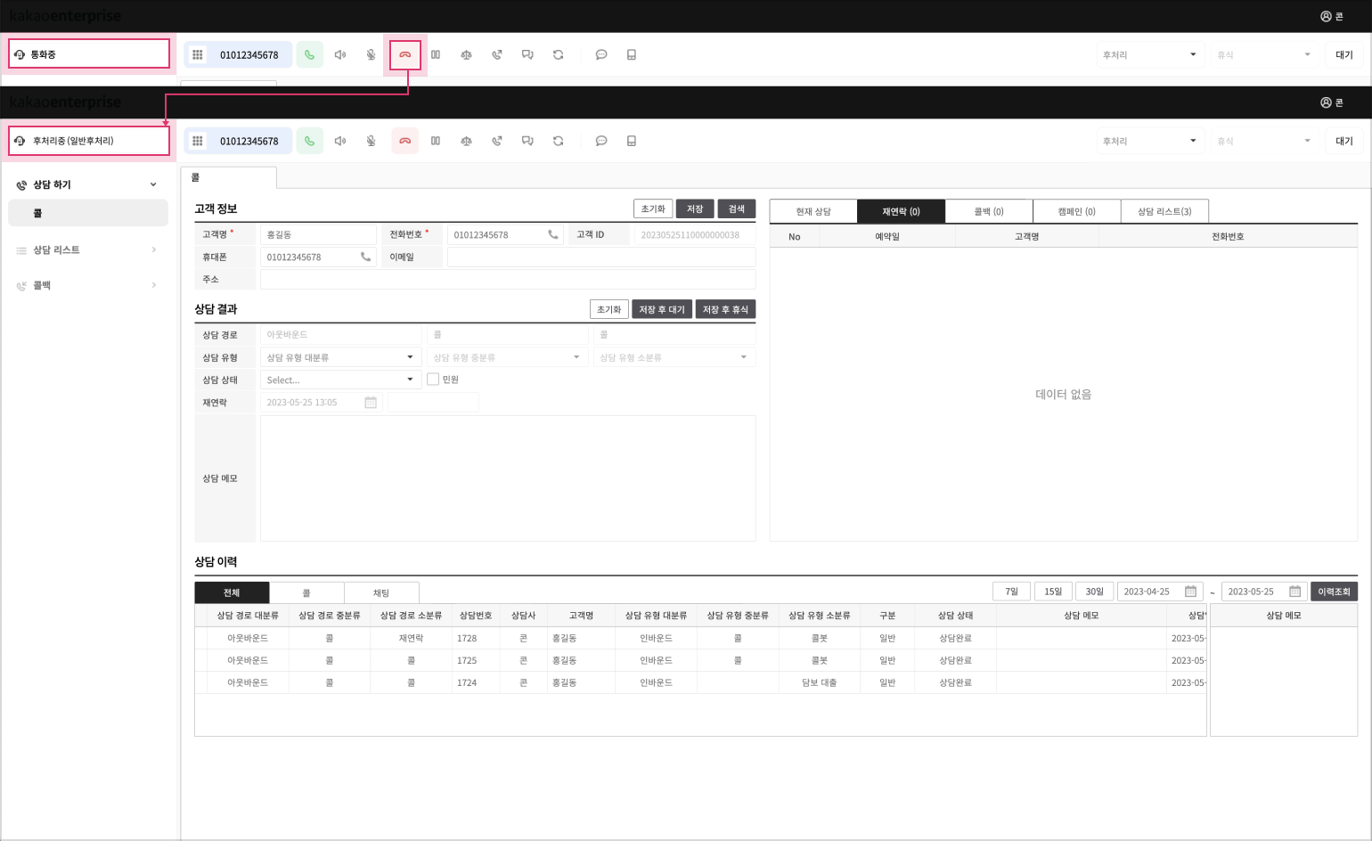The width and height of the screenshot is (1372, 841).
Task: Click dial pad icon in 후처리중 toolbar
Action: point(198,141)
